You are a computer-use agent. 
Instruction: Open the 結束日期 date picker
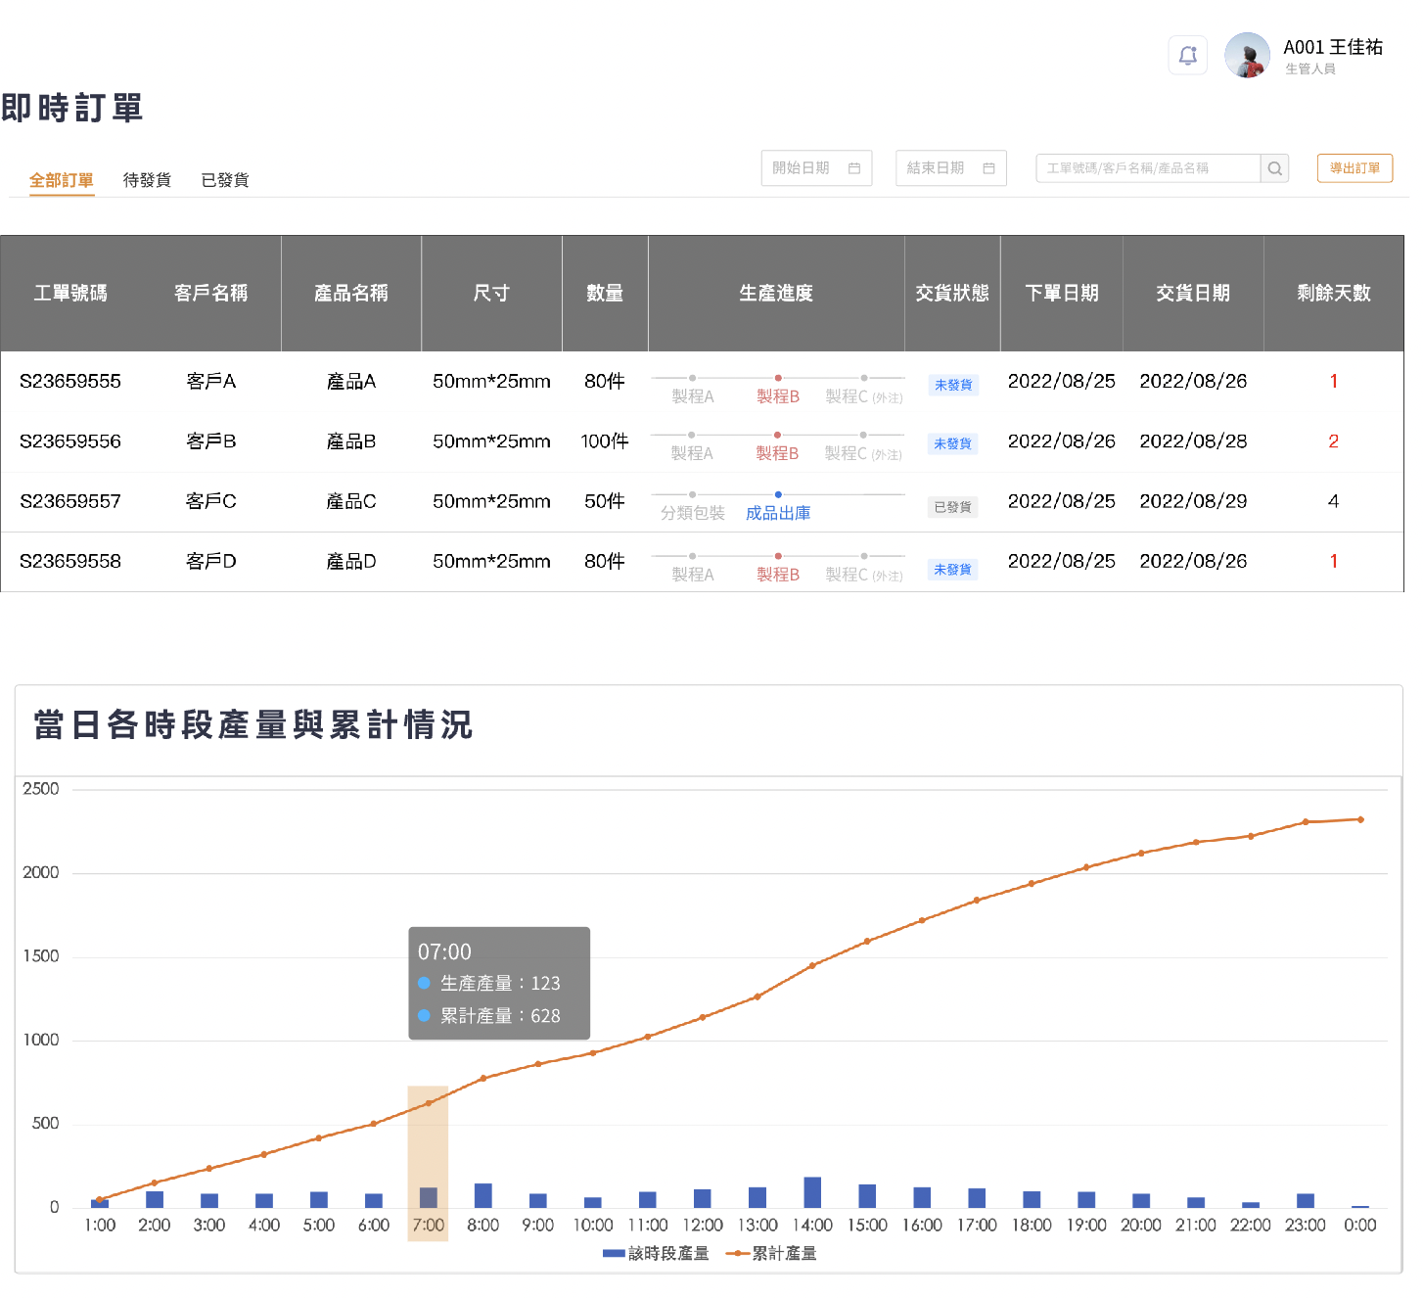tap(937, 168)
